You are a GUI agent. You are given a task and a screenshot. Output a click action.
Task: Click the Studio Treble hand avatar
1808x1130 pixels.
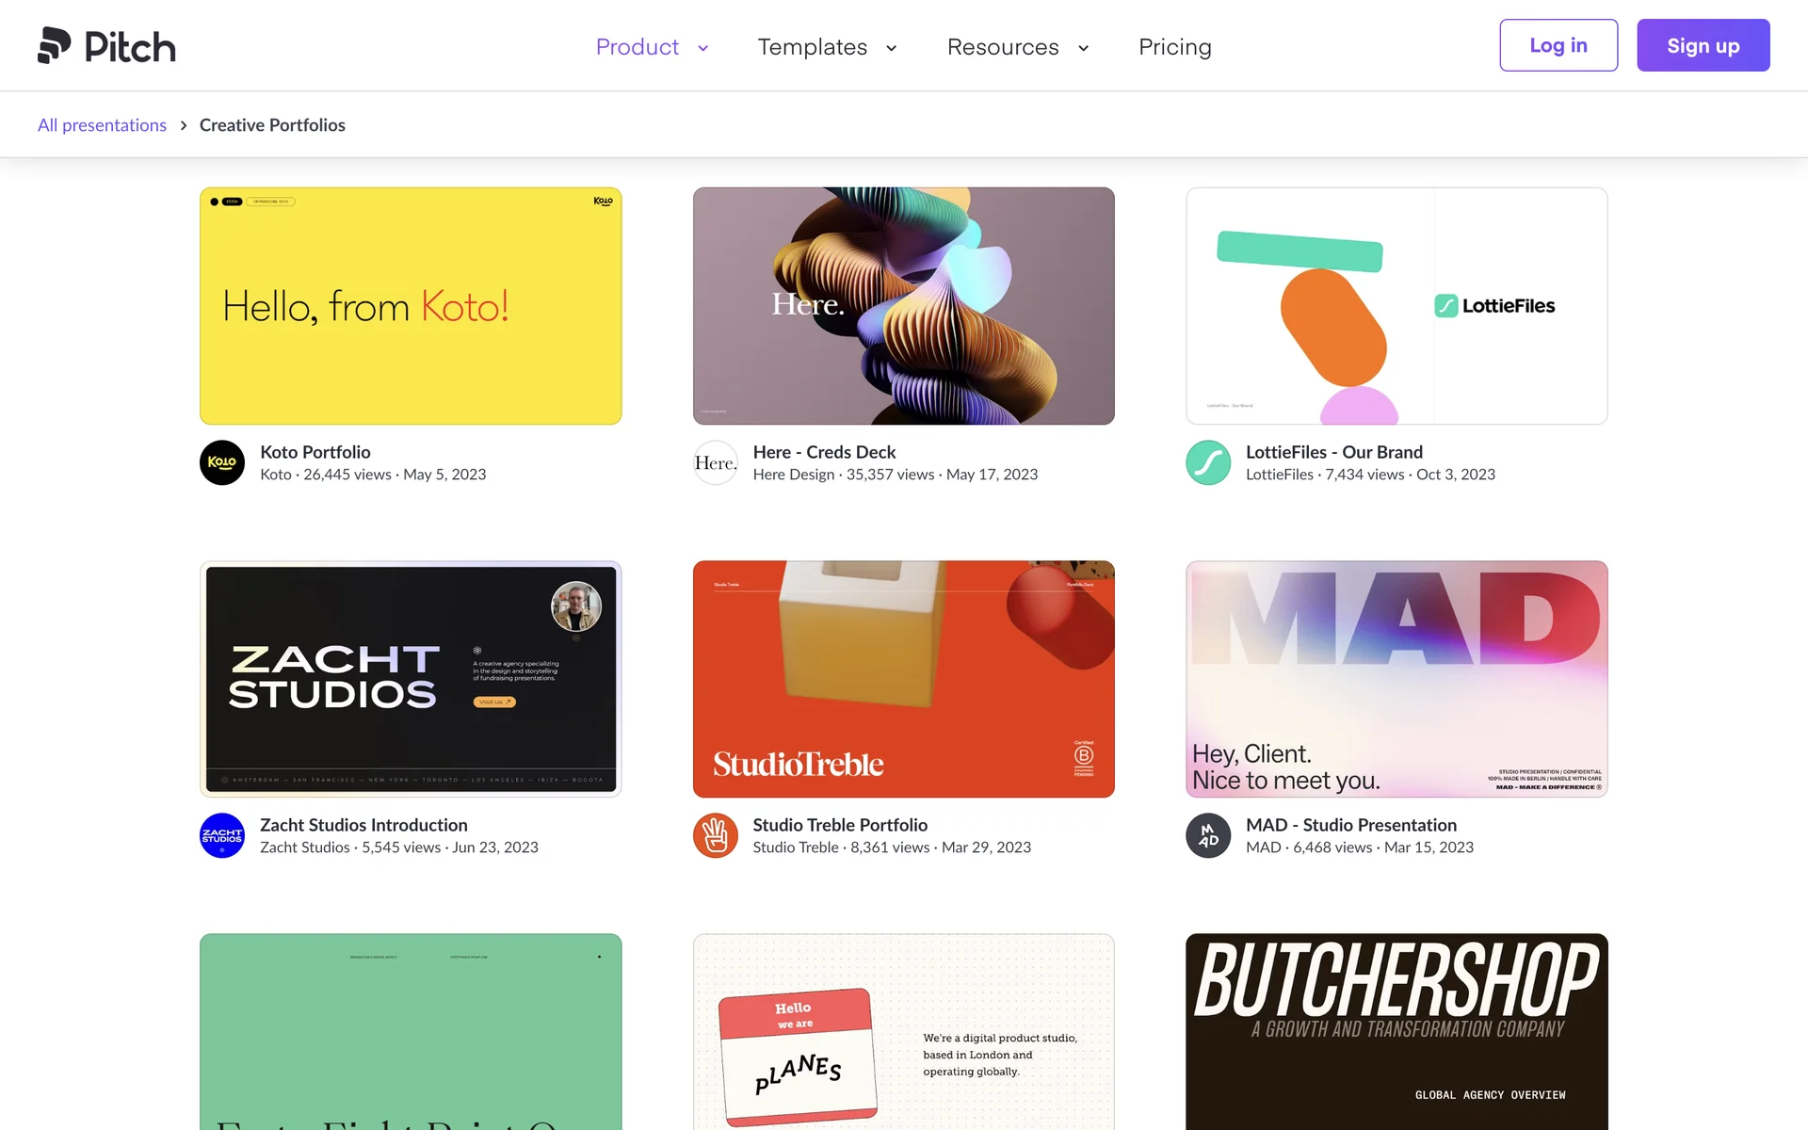point(716,835)
